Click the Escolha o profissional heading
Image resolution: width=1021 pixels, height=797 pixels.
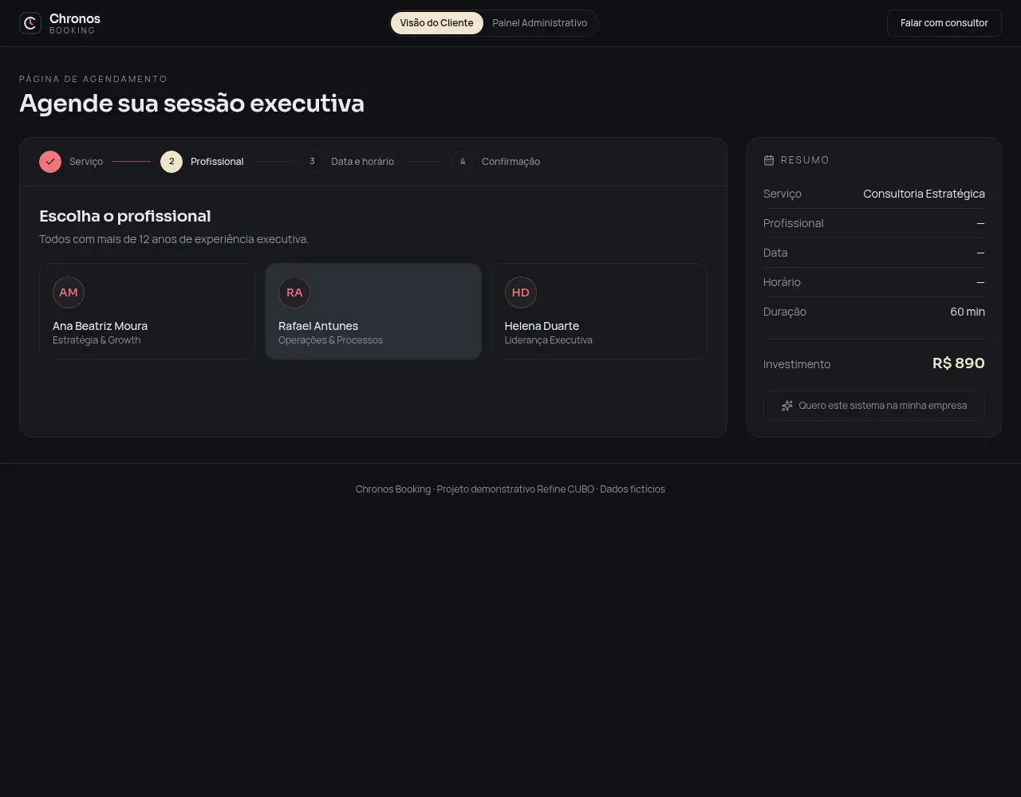pyautogui.click(x=125, y=216)
